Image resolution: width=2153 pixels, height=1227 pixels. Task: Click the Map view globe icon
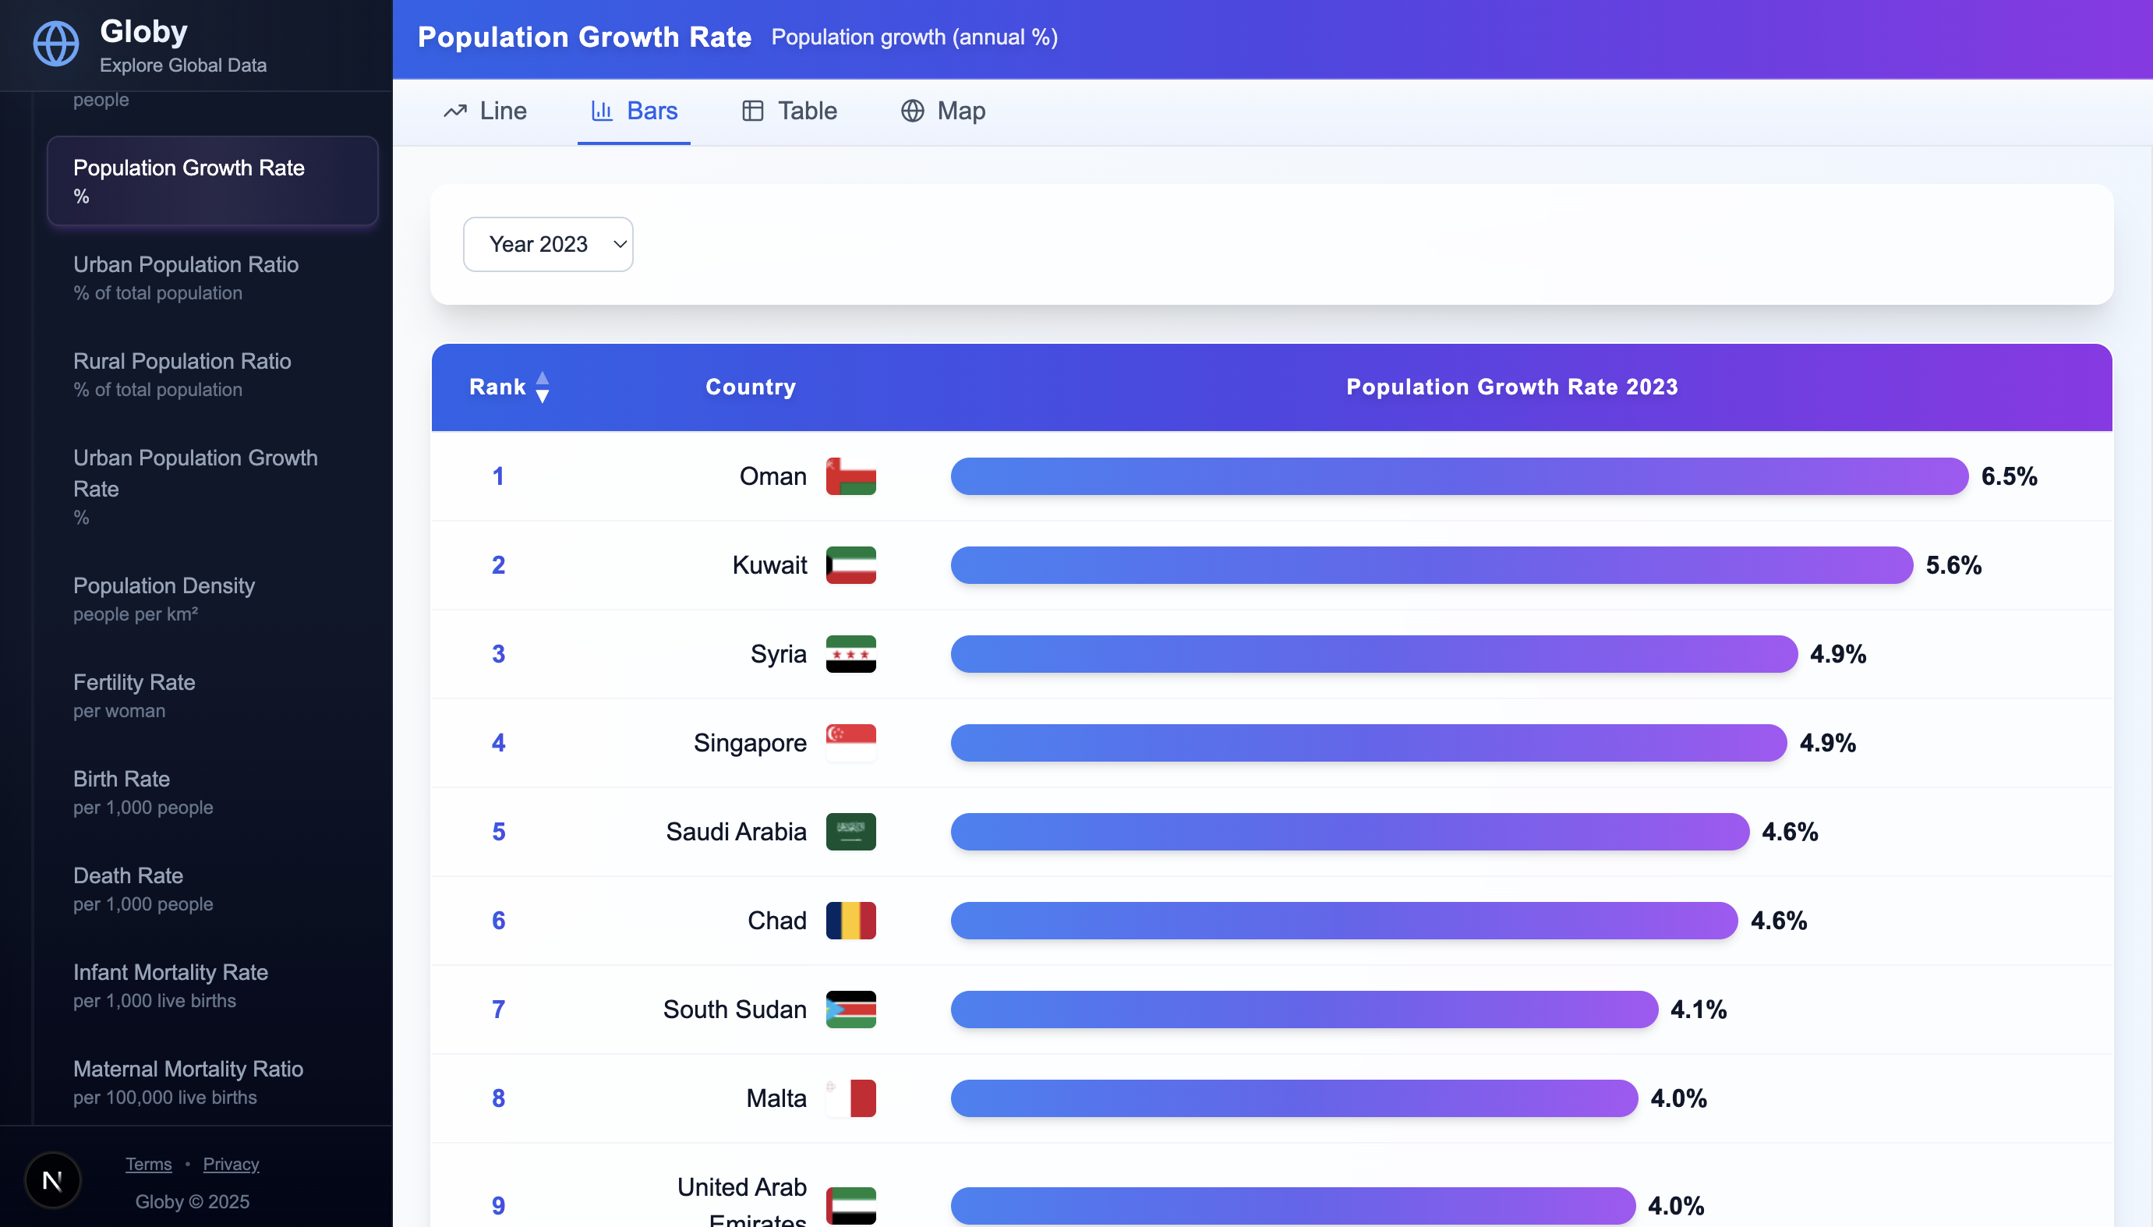pos(911,111)
